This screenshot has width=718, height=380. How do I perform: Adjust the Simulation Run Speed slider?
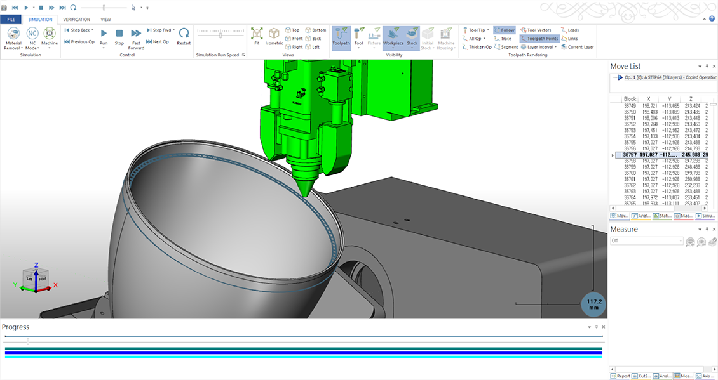click(x=220, y=35)
